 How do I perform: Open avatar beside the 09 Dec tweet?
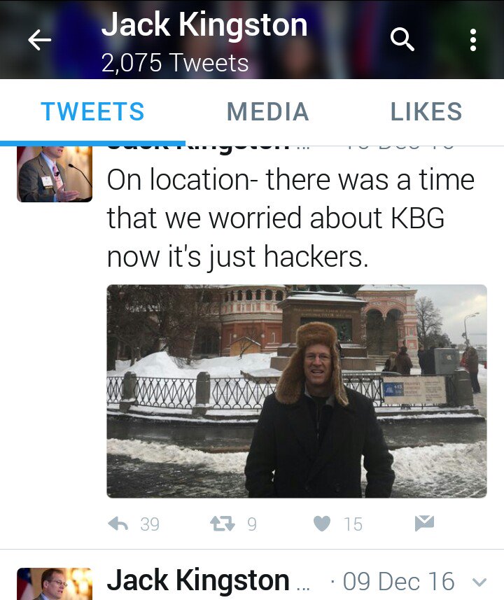[55, 584]
